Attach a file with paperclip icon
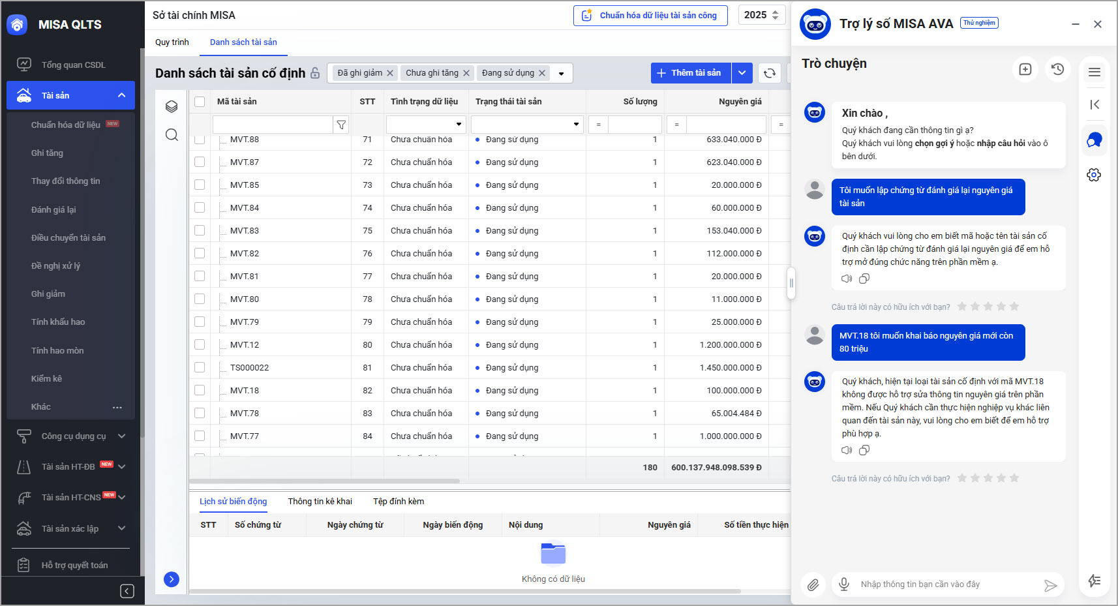Screen dimensions: 1118x606 813,585
